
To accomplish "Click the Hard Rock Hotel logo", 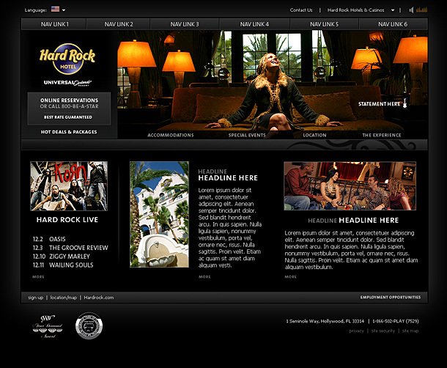I will click(x=67, y=59).
